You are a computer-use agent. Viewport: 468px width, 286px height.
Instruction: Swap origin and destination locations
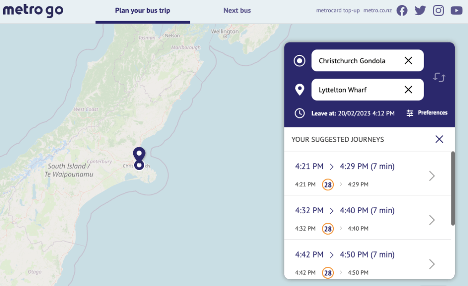coord(439,77)
